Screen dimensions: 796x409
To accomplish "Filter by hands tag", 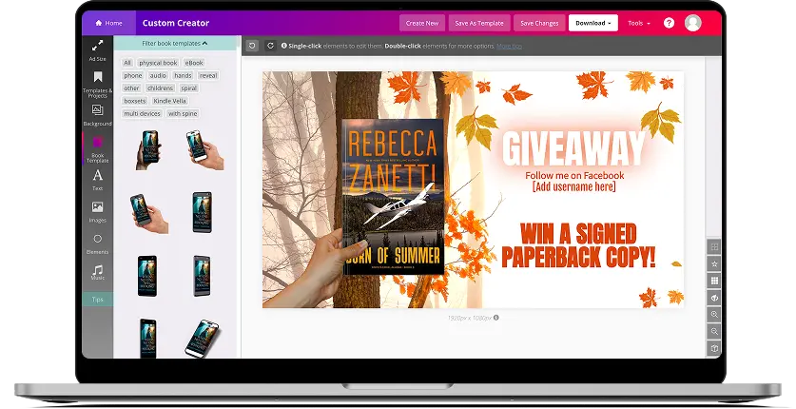I will (183, 75).
